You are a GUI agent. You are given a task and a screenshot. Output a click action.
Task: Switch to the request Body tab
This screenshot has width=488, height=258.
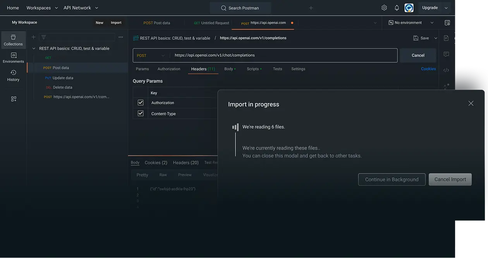click(x=230, y=69)
